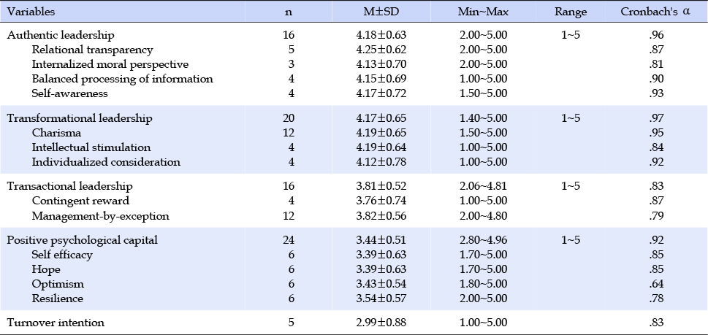The image size is (708, 335).
Task: Click Intellectual stimulation label
Action: point(91,147)
